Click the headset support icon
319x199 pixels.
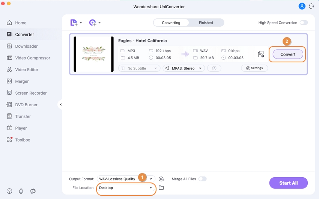311,6
